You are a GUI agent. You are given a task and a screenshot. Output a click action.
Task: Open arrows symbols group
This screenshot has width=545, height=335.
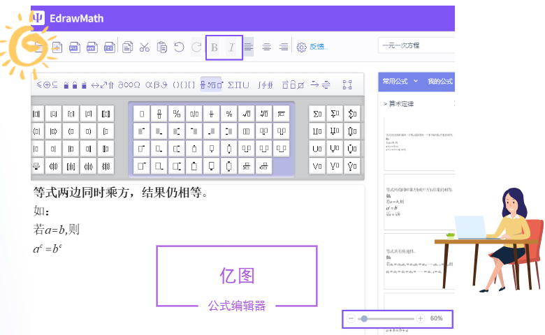[x=102, y=84]
